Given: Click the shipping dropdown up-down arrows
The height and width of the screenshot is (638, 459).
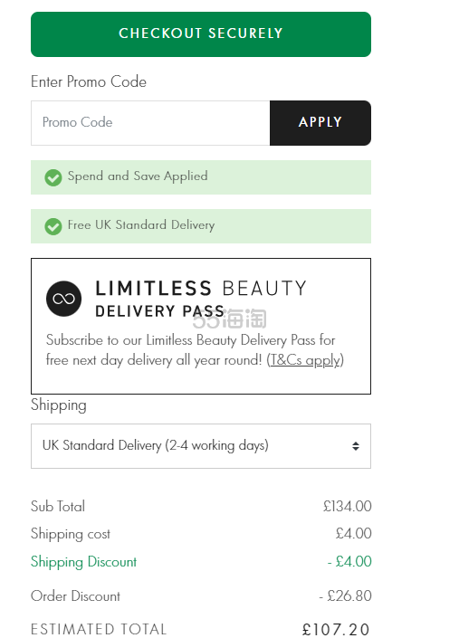Looking at the screenshot, I should (356, 446).
